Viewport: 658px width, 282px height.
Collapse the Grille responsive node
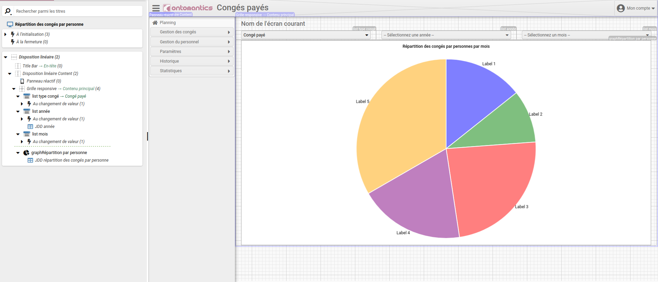(14, 89)
